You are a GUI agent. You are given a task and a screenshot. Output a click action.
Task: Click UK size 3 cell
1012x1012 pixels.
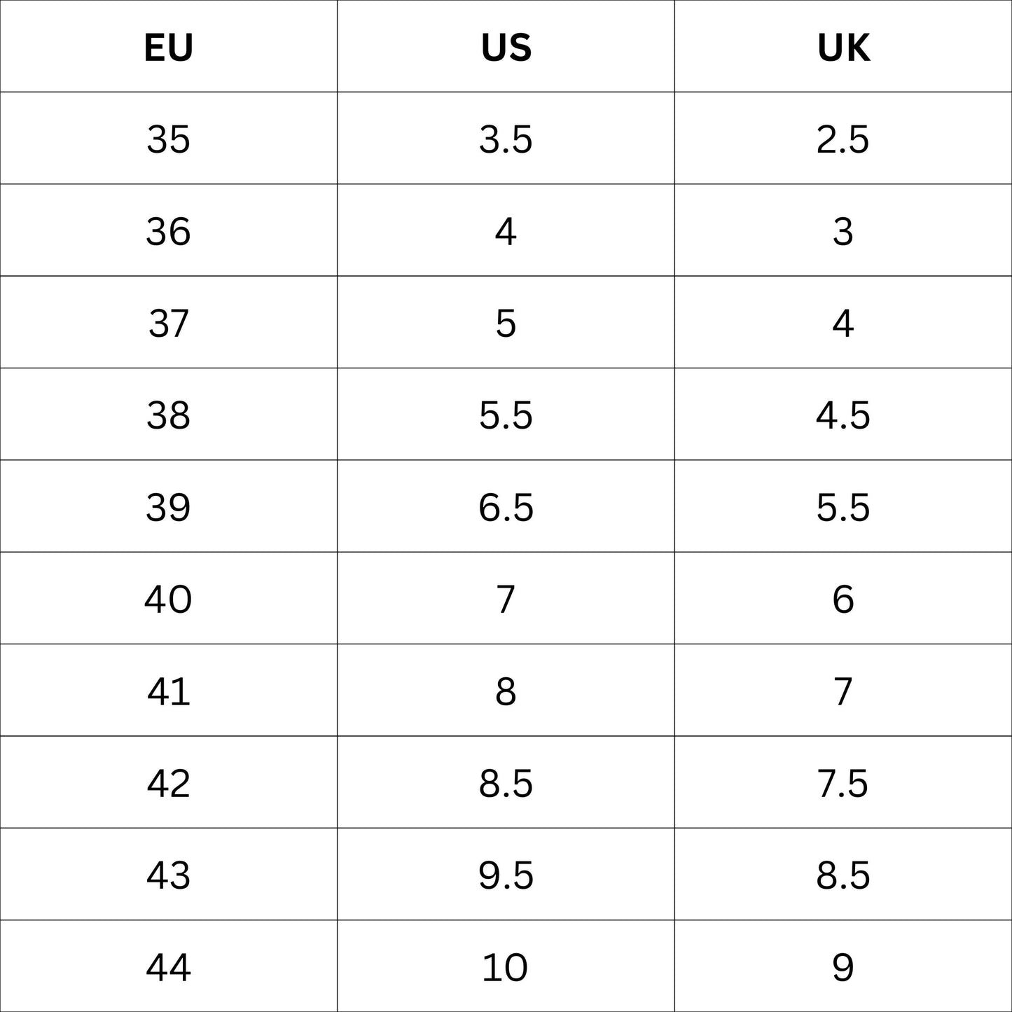pos(843,231)
